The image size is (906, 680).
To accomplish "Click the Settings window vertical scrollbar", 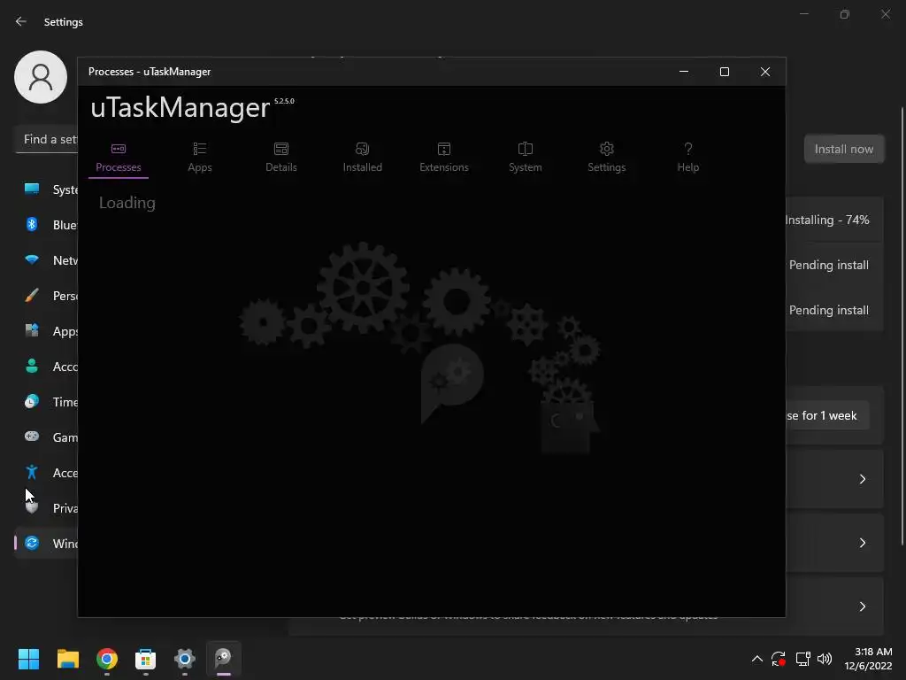I will 902,326.
